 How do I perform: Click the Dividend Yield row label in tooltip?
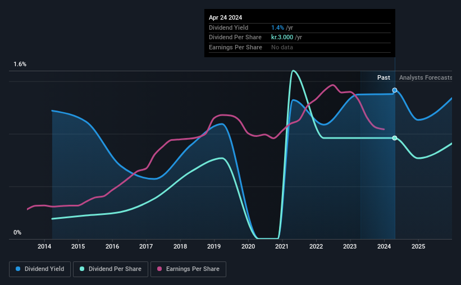pyautogui.click(x=229, y=27)
